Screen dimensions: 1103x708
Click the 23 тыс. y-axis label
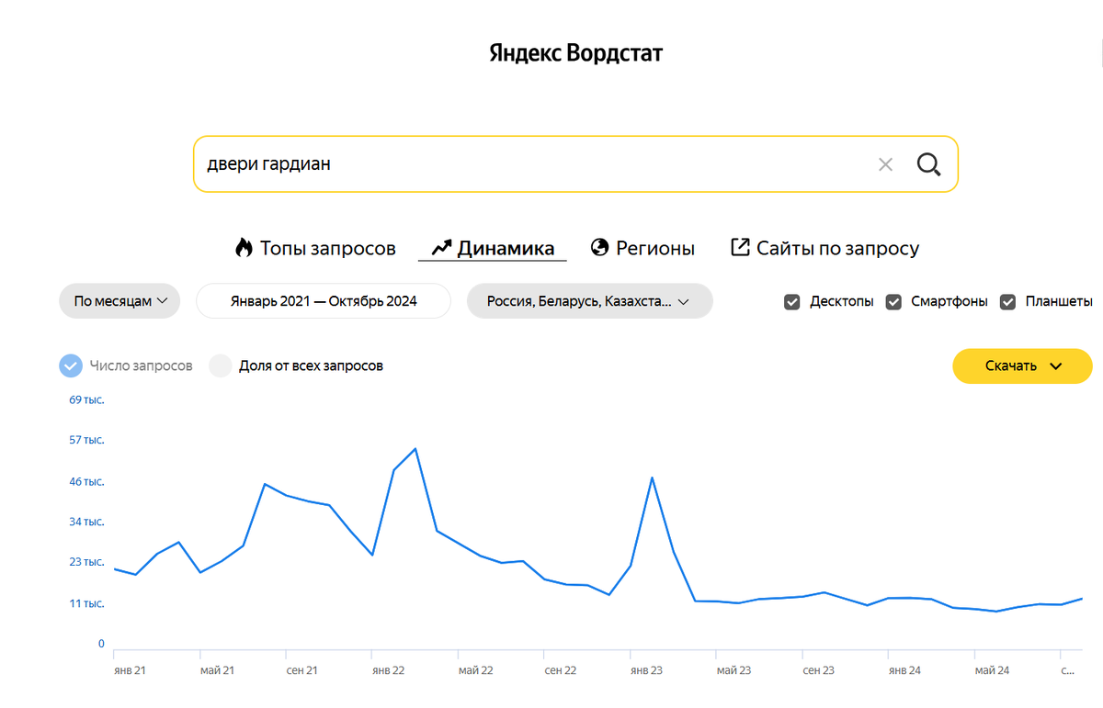[x=87, y=563]
